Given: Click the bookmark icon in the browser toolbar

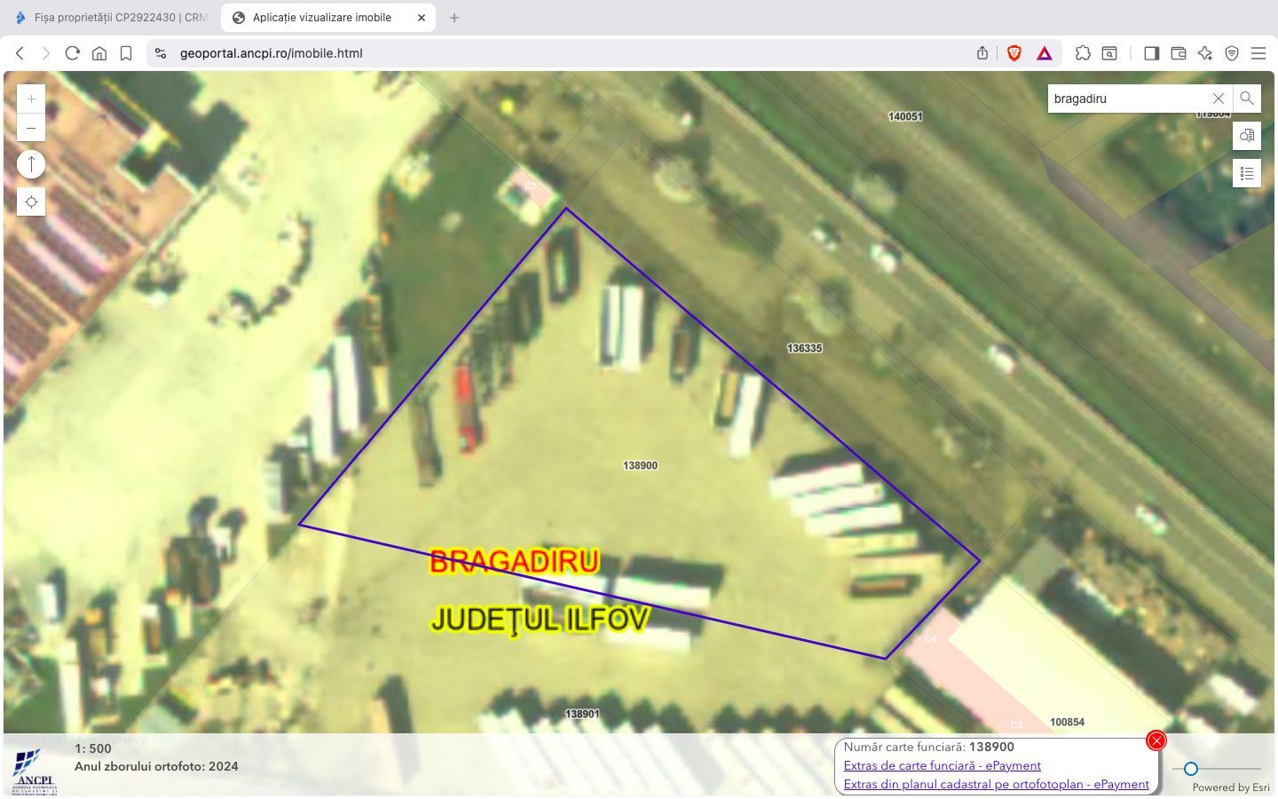Looking at the screenshot, I should 126,53.
